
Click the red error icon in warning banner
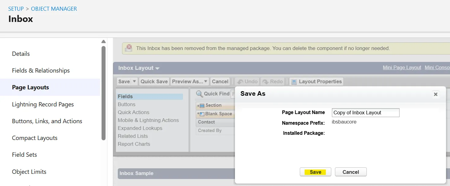click(x=129, y=47)
